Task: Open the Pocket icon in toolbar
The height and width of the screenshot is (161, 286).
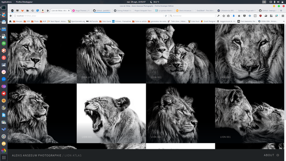Action: (244, 16)
